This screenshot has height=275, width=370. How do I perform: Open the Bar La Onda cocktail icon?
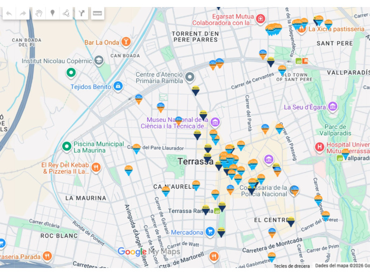click(126, 42)
